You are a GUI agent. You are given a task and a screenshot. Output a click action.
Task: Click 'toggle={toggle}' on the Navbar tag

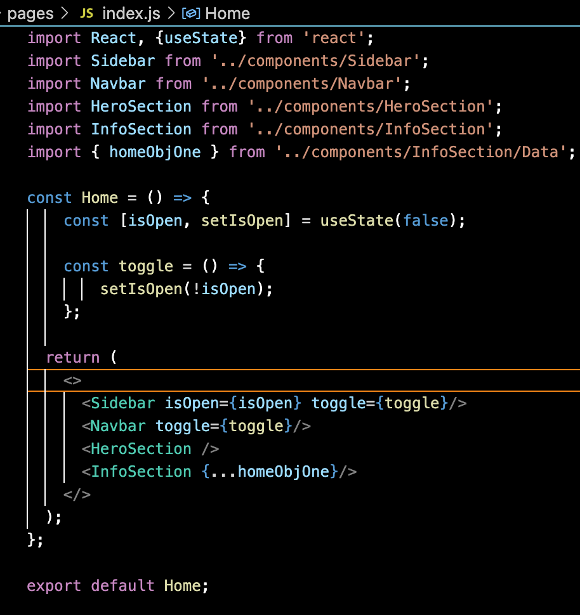pos(224,426)
